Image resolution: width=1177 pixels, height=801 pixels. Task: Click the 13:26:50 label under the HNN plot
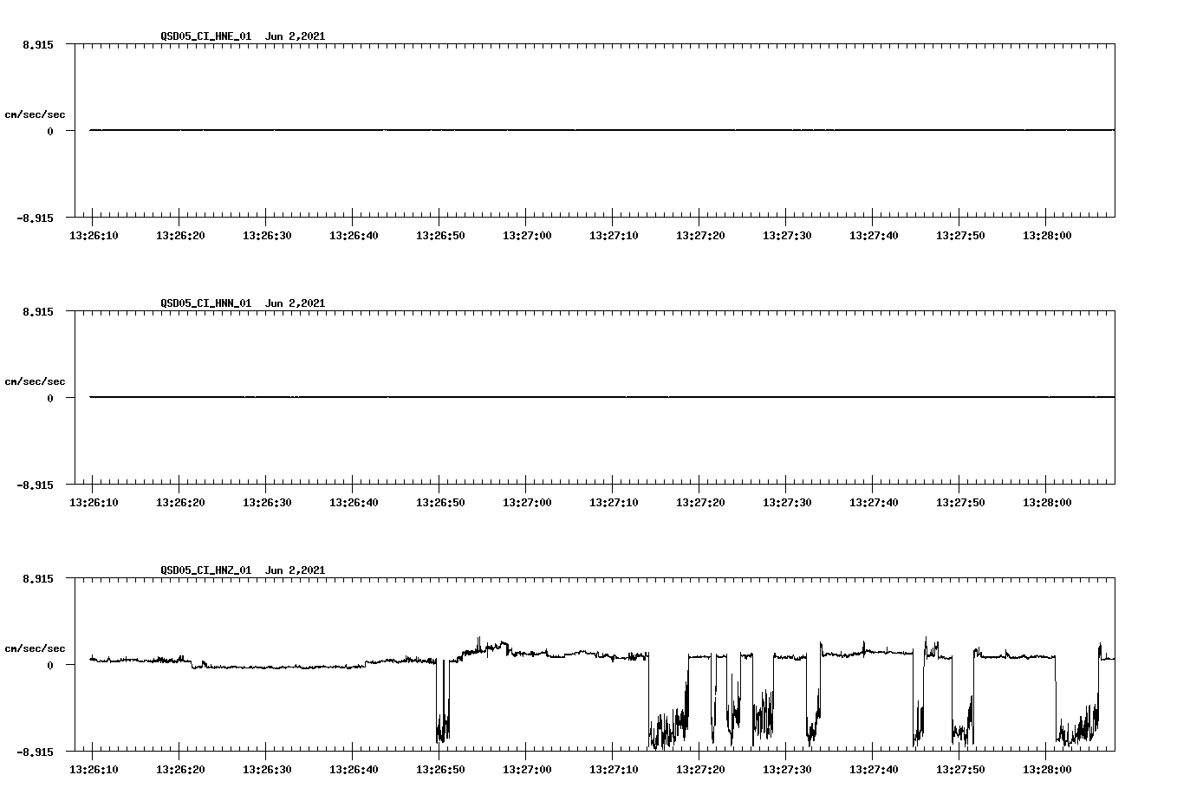coord(439,503)
